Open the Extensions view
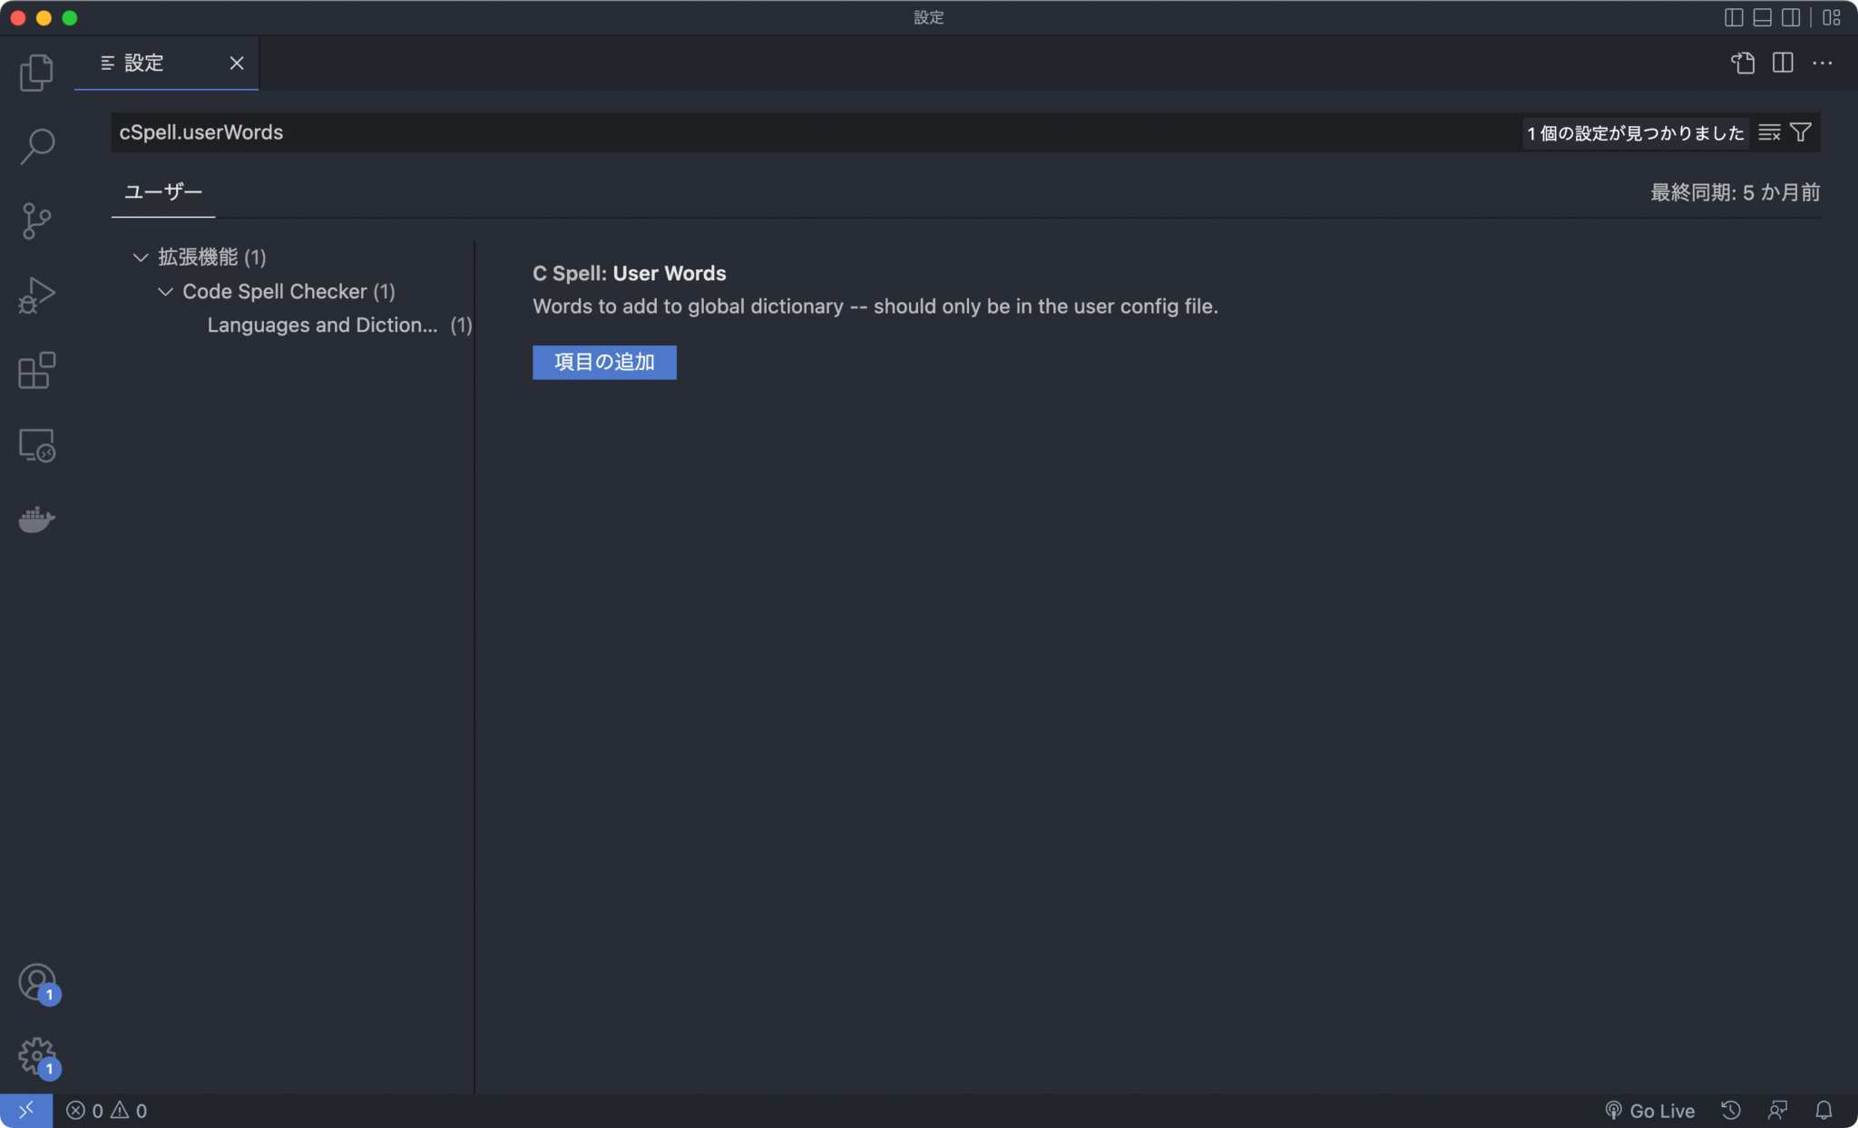 point(36,370)
